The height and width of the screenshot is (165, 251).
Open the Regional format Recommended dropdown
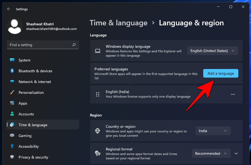211,153
